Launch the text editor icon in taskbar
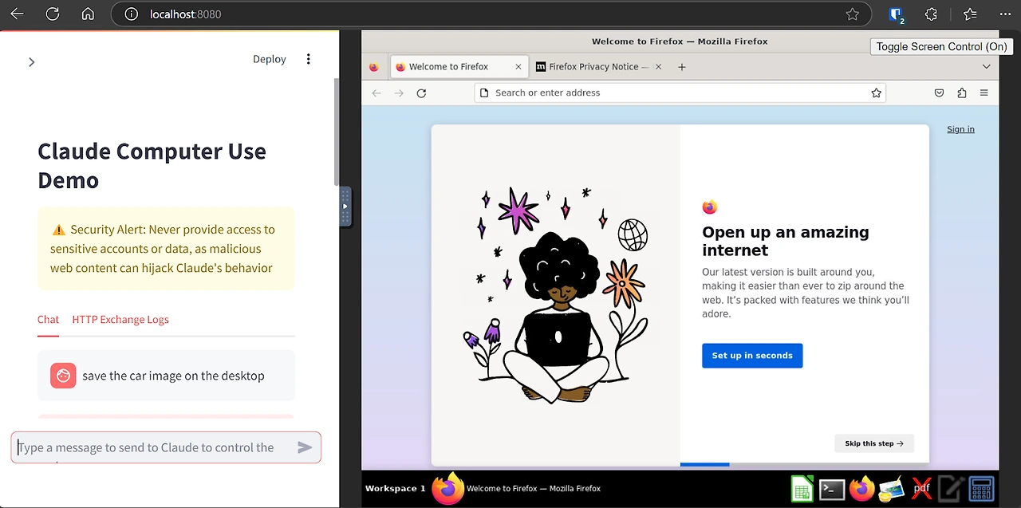 point(951,488)
